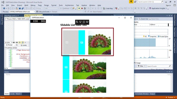Pause debugging with the Break All button
Image resolution: width=177 pixels, height=99 pixels.
pyautogui.click(x=79, y=8)
